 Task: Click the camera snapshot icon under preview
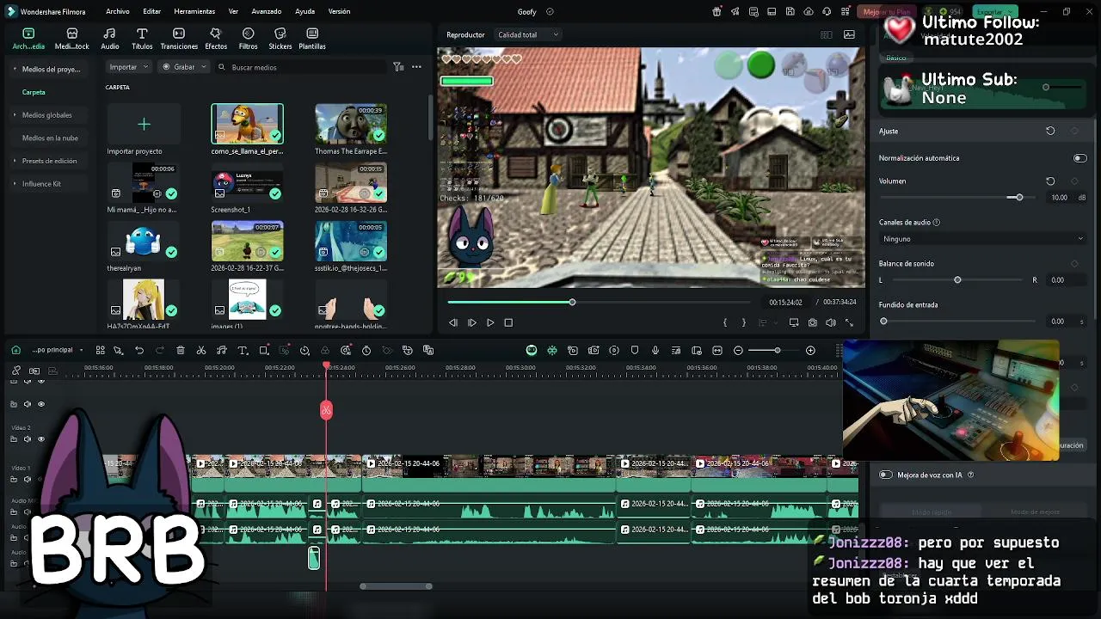point(813,322)
